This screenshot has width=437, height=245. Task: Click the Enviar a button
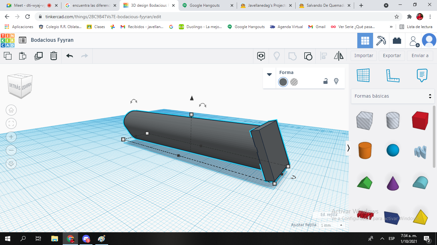click(420, 56)
